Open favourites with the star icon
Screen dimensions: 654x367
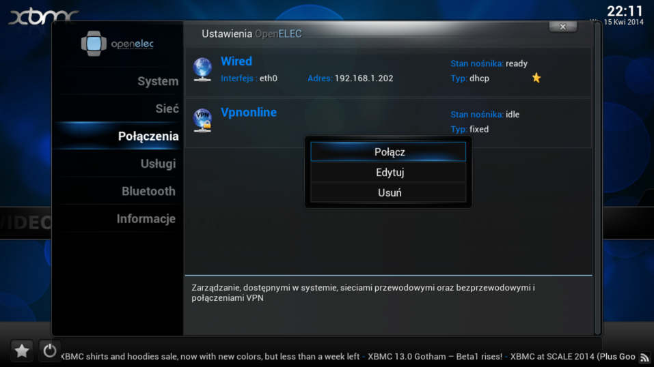22,351
